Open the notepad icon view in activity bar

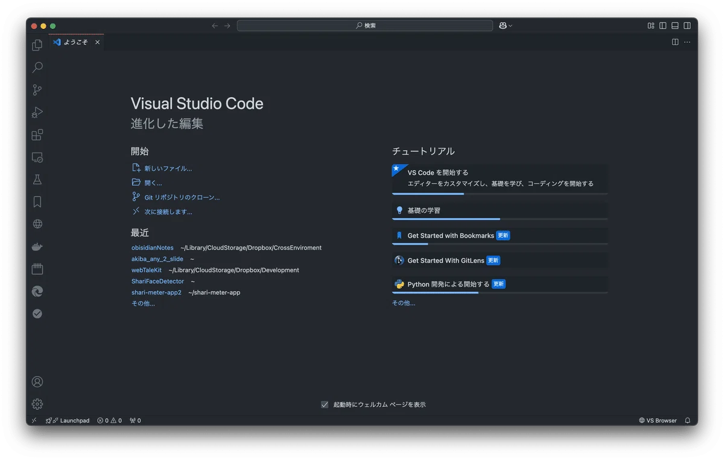click(x=37, y=268)
